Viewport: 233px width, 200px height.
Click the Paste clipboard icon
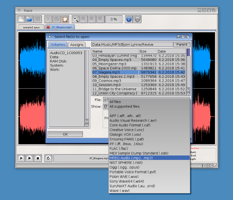(65, 19)
